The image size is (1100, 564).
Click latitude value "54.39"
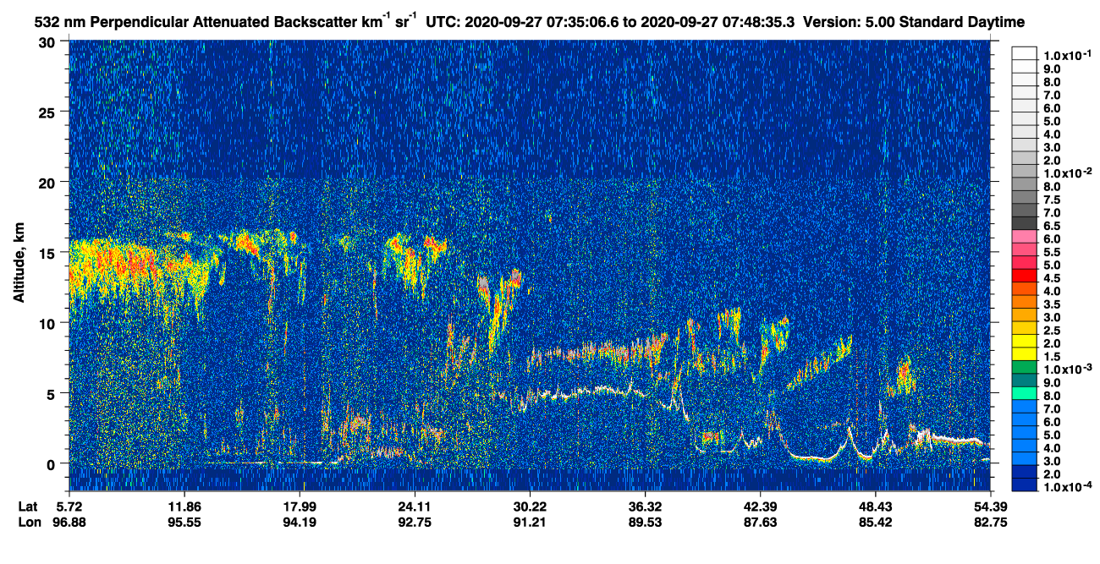pos(990,507)
